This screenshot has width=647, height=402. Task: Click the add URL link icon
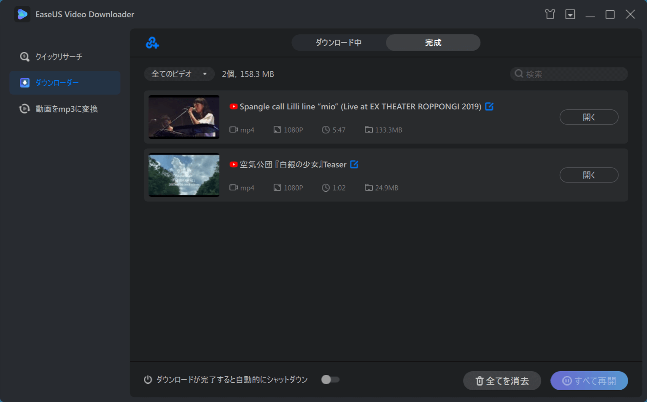click(152, 43)
